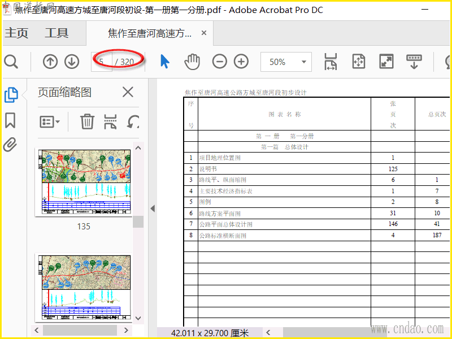Click thumbnail panel scroll up arrow

138,148
